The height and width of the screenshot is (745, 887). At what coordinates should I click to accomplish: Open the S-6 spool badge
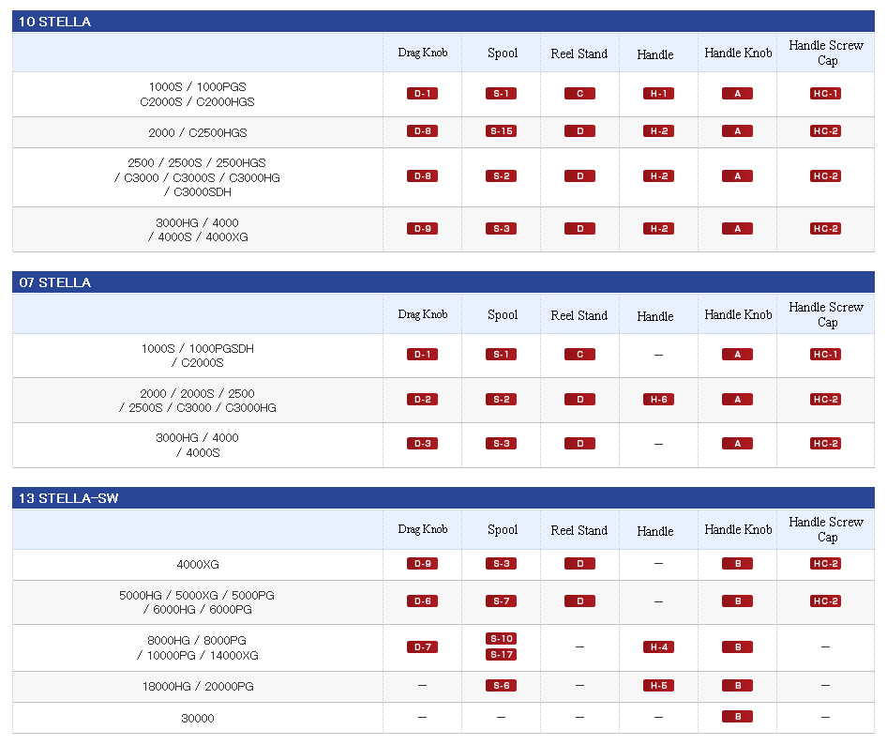pyautogui.click(x=501, y=686)
